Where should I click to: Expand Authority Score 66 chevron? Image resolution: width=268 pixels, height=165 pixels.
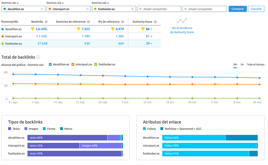pyautogui.click(x=151, y=29)
